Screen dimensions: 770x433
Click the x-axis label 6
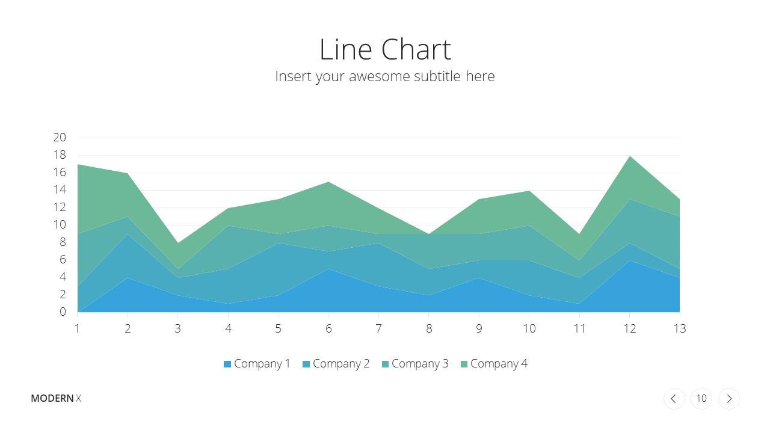tap(328, 329)
